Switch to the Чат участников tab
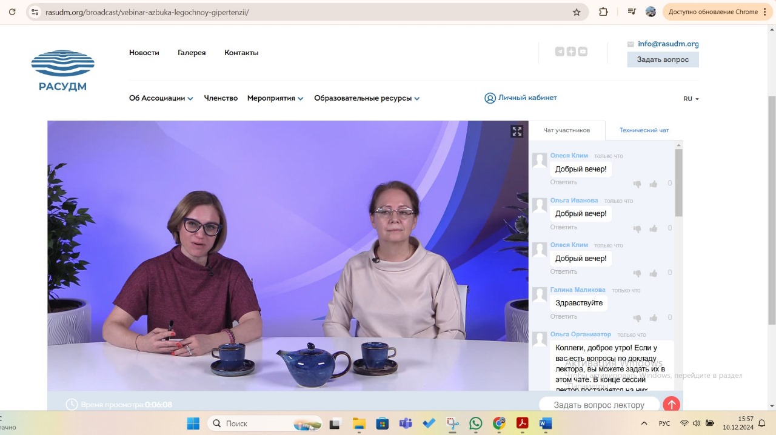 (567, 130)
